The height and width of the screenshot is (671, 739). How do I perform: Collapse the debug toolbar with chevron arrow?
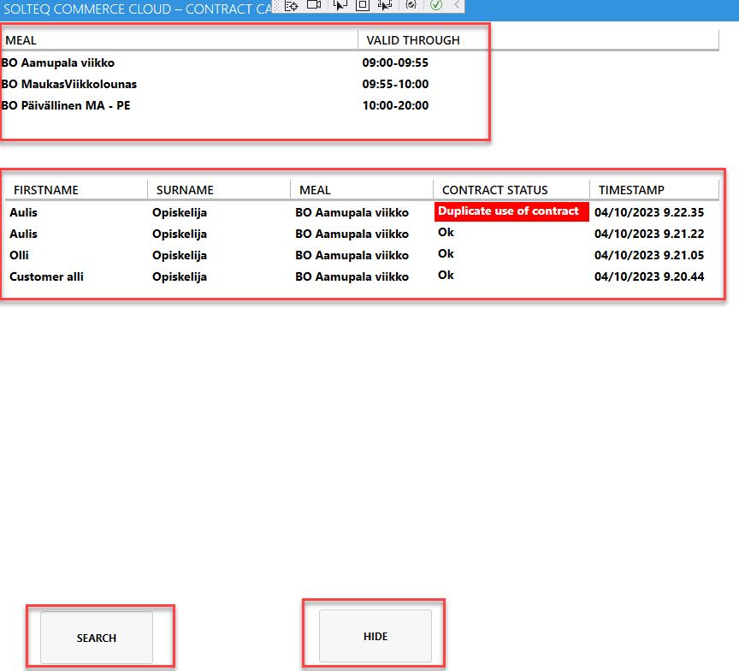pos(457,5)
